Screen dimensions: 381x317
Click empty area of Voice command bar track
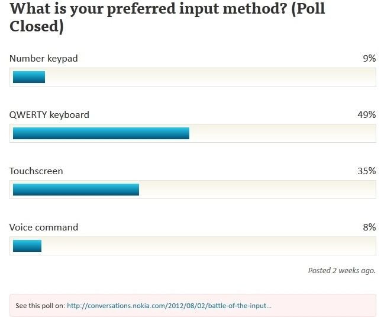coord(208,246)
